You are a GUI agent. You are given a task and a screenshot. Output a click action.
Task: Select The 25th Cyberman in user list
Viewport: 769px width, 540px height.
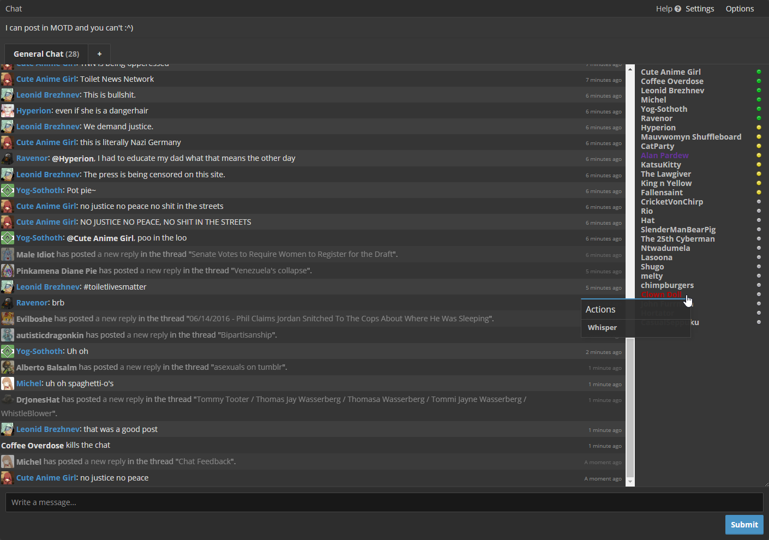[678, 239]
